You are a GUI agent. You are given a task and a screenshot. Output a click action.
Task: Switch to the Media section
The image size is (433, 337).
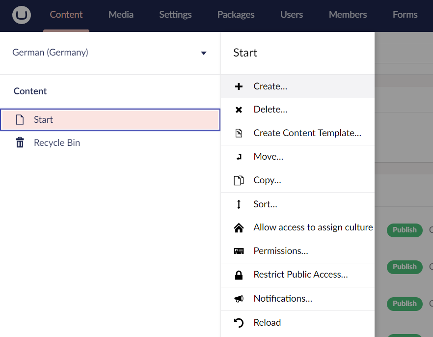(x=121, y=15)
